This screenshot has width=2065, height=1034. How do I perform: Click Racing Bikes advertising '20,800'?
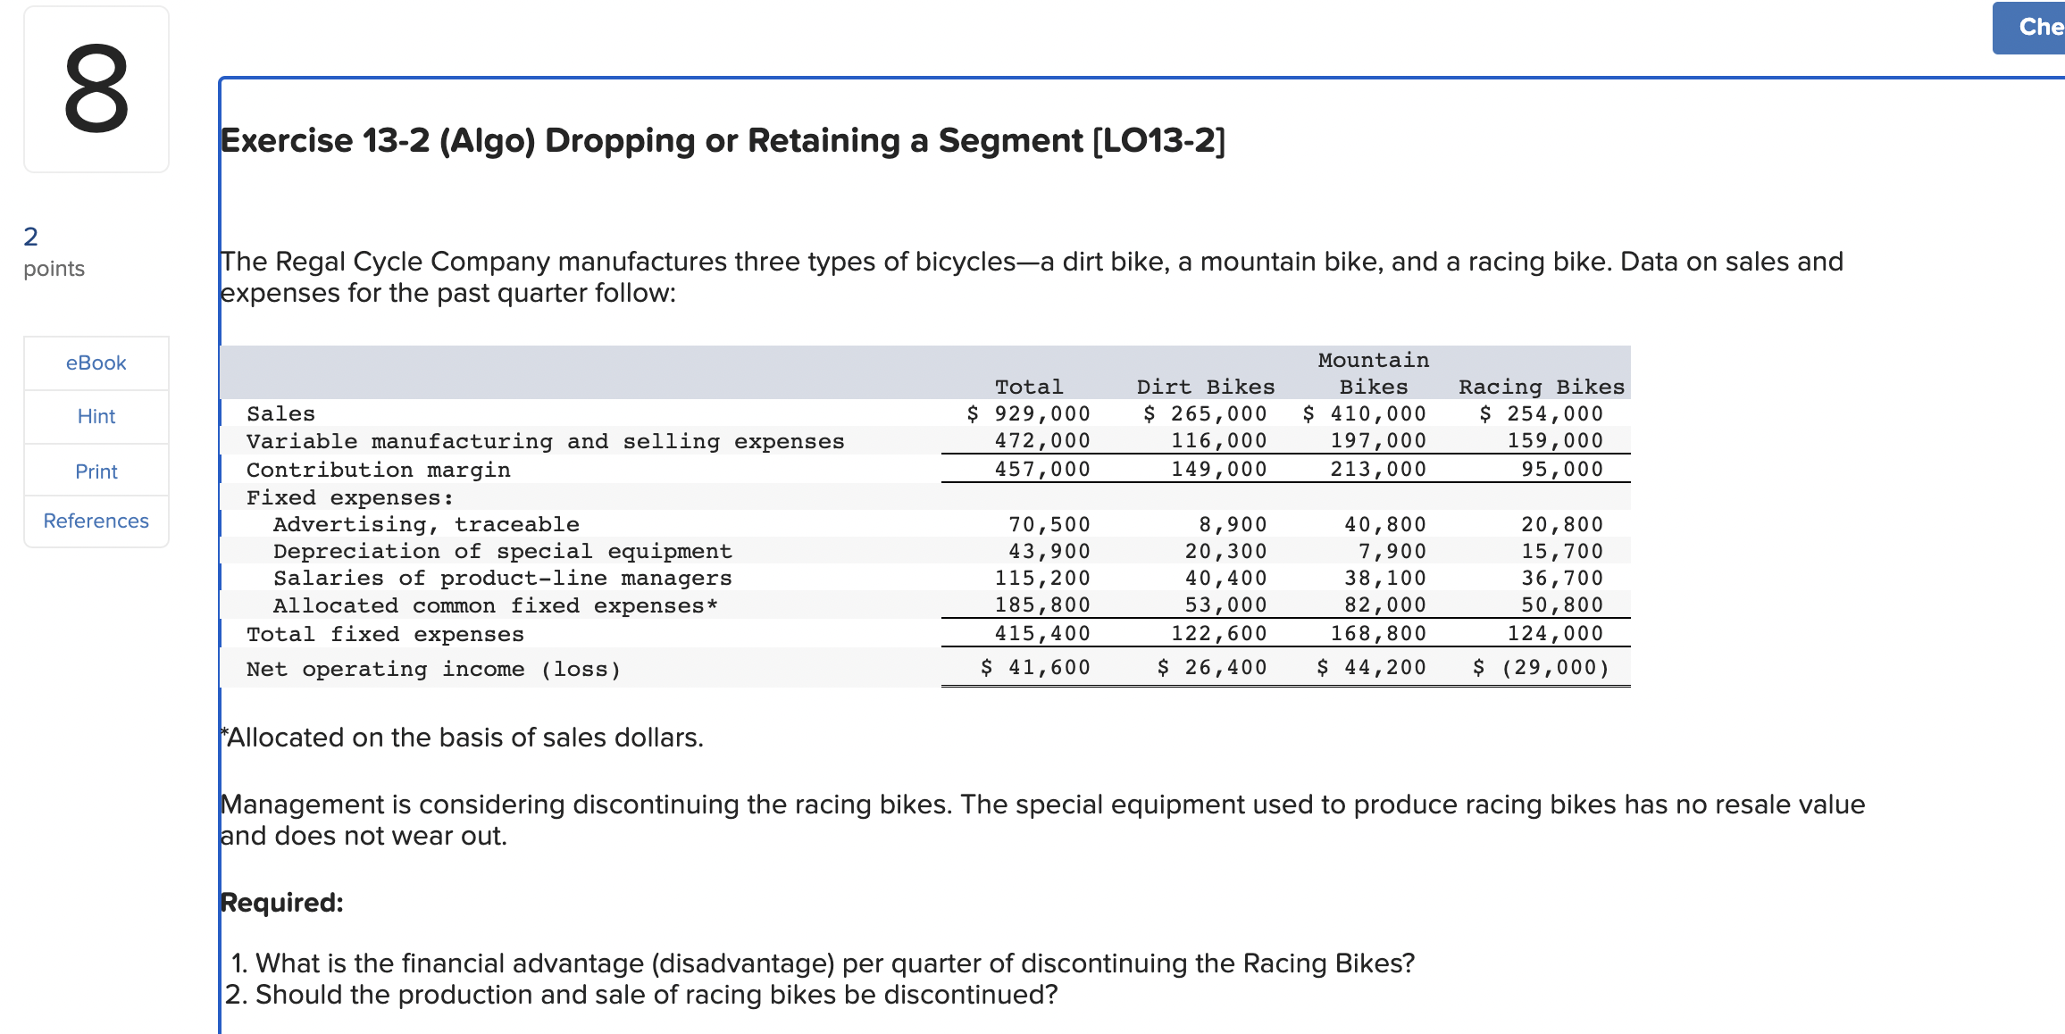[1562, 524]
